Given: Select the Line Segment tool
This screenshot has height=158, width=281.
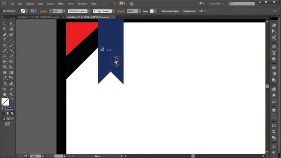Looking at the screenshot, I should tap(11, 40).
